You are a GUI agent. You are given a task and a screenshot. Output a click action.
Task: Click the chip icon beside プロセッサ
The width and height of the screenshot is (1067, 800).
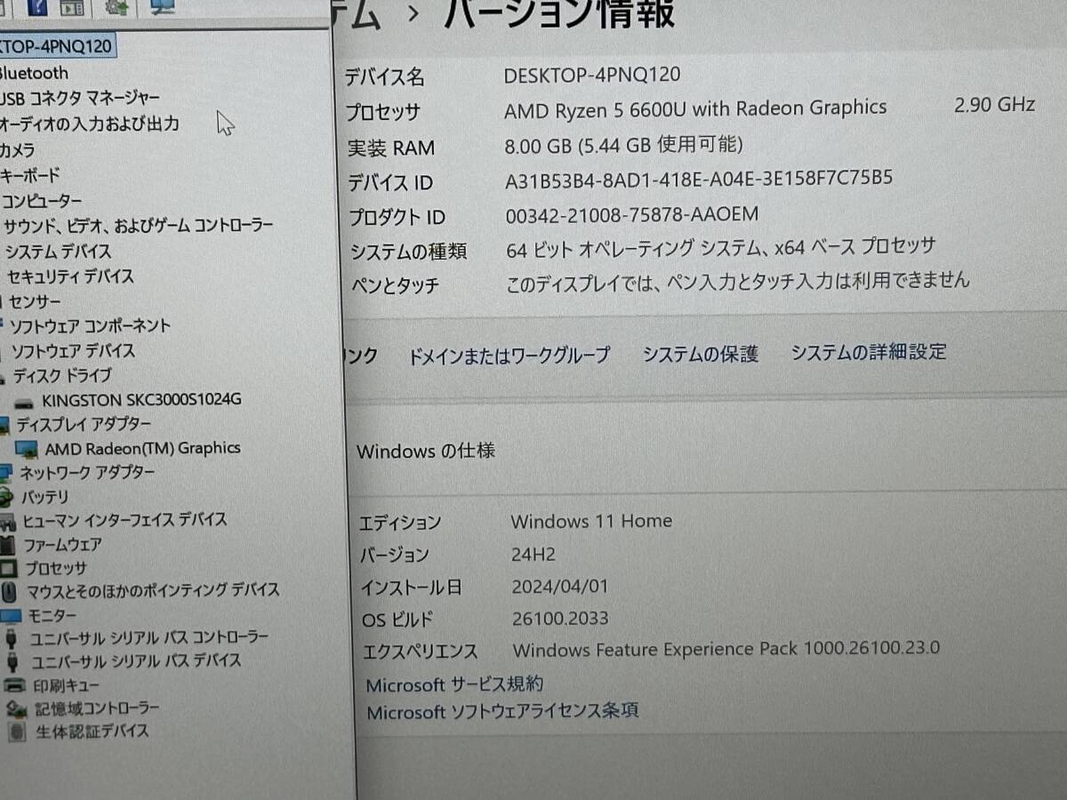pos(9,568)
